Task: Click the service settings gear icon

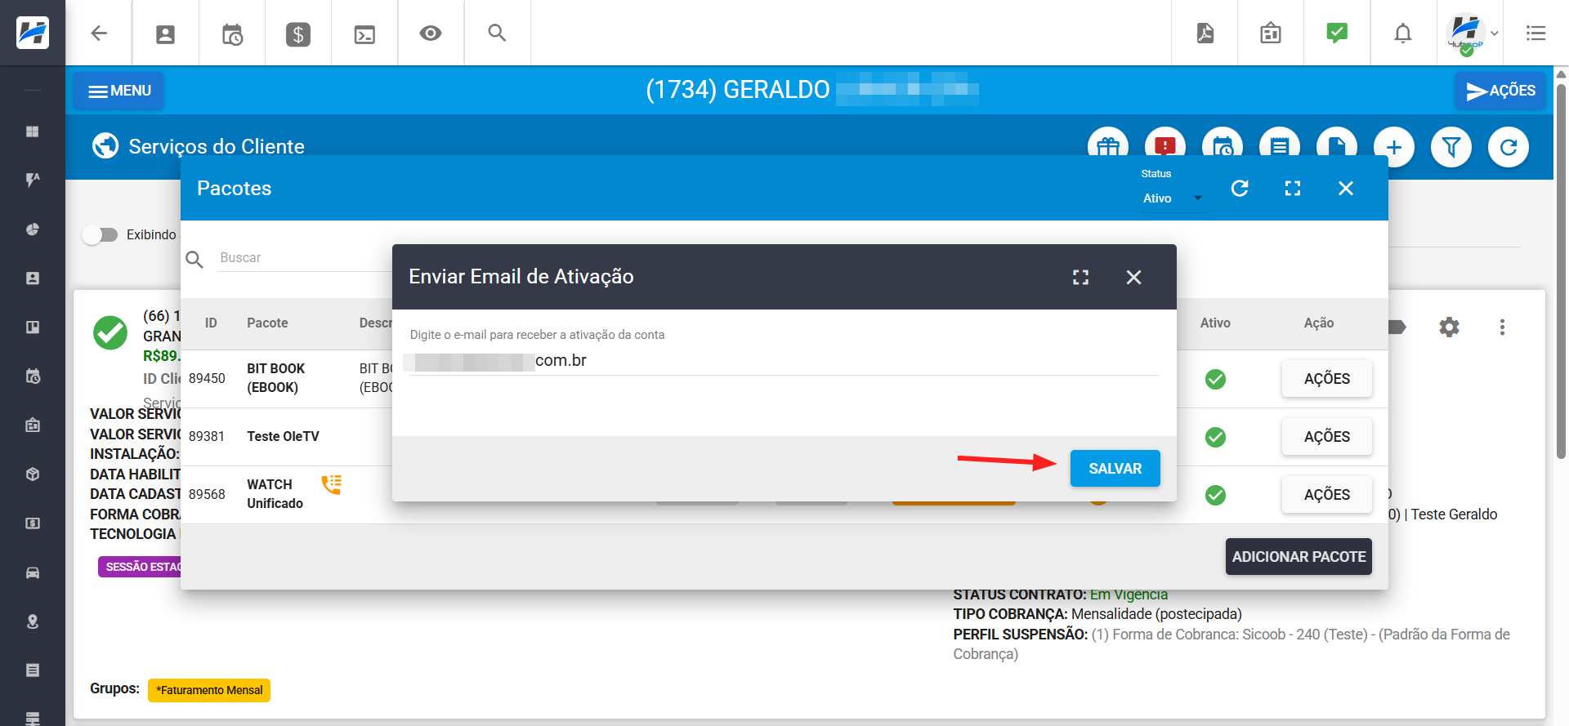Action: 1449,327
